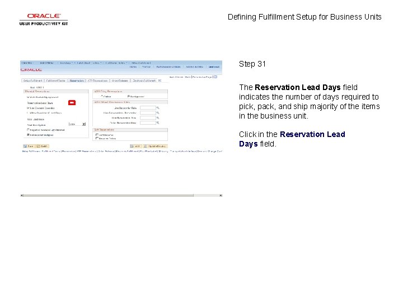The width and height of the screenshot is (403, 302).
Task: Toggle Negative Available Qty Allowed checkbox
Action: point(28,130)
